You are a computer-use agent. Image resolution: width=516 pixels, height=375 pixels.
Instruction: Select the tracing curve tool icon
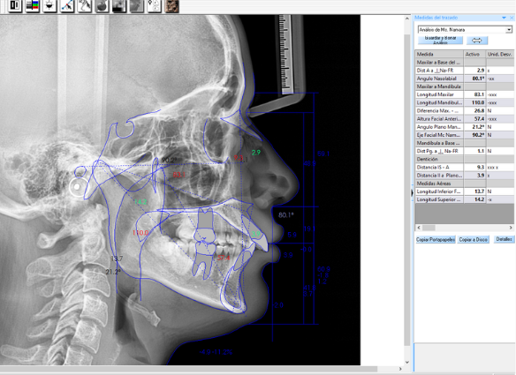85,5
